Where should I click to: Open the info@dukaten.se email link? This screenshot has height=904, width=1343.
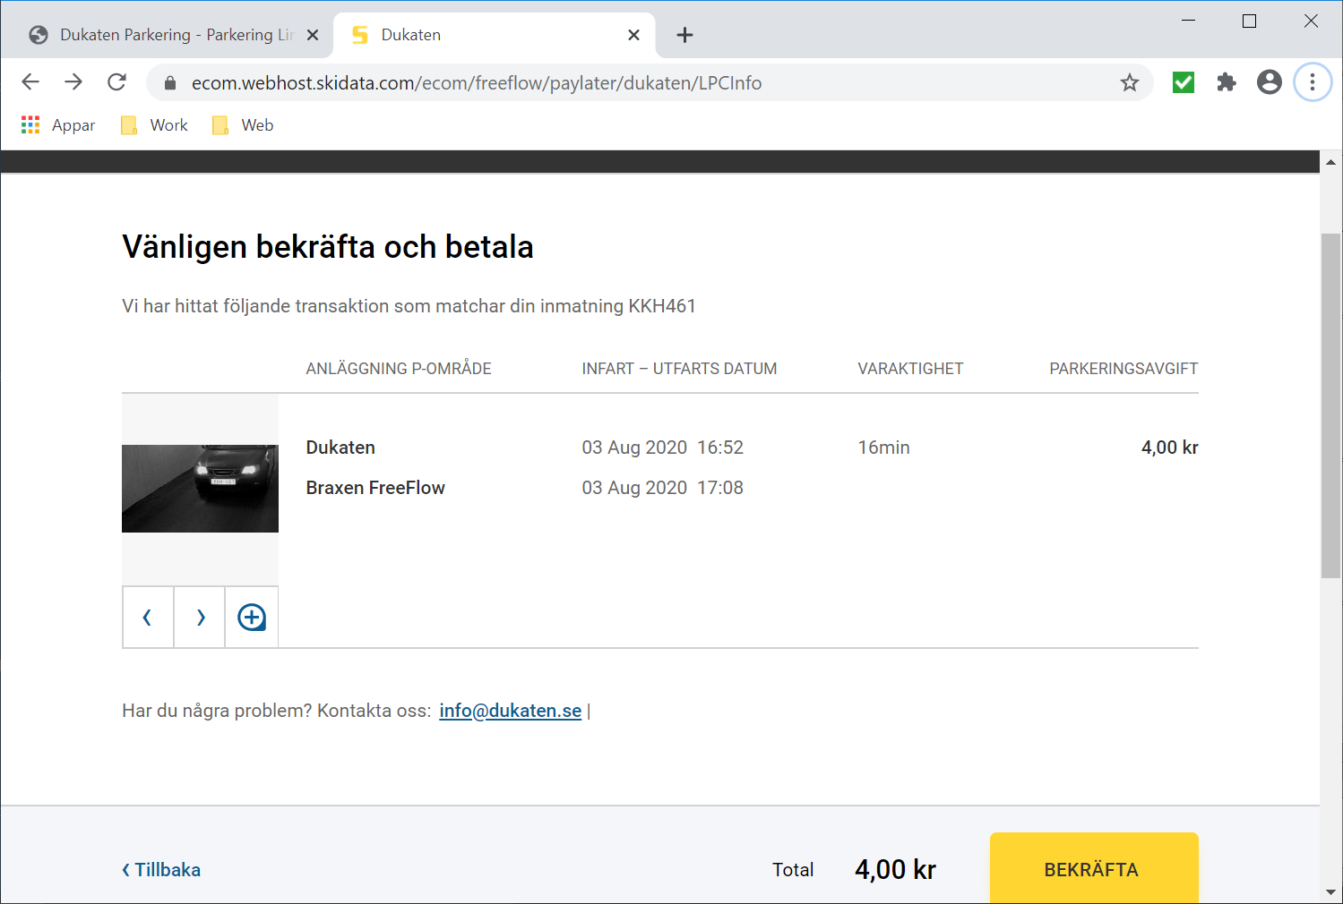(x=510, y=711)
